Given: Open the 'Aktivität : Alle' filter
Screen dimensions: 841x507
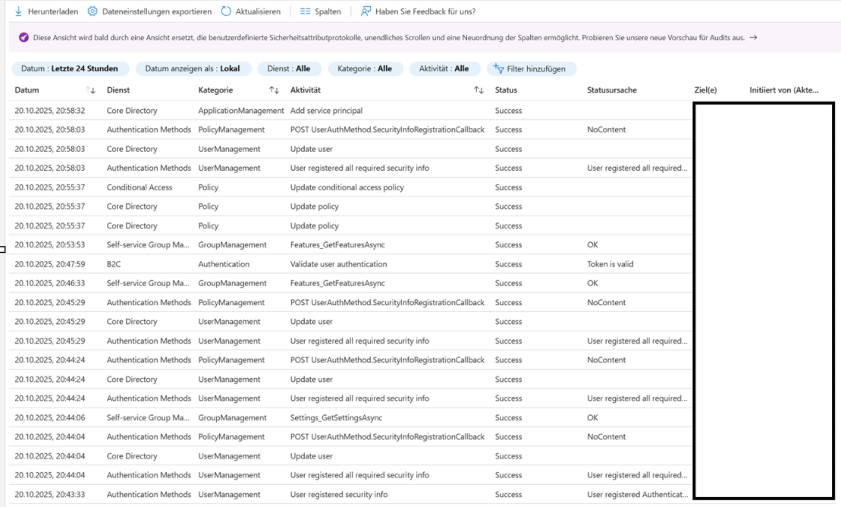Looking at the screenshot, I should (444, 69).
